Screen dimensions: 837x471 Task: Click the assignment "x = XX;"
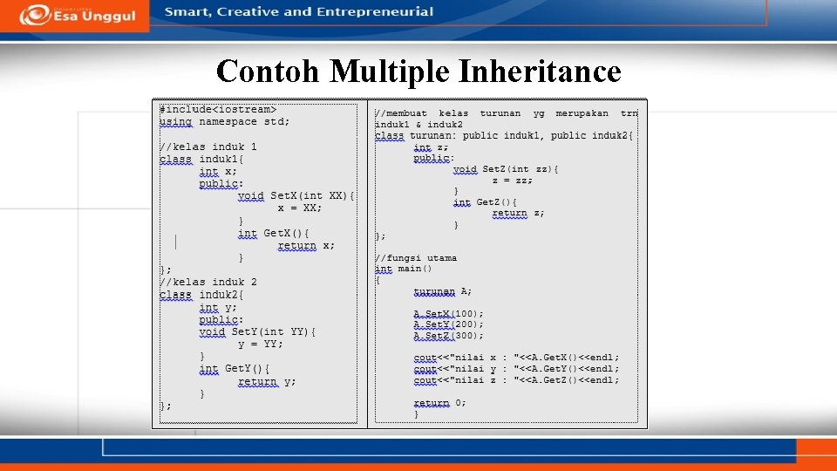tap(299, 208)
